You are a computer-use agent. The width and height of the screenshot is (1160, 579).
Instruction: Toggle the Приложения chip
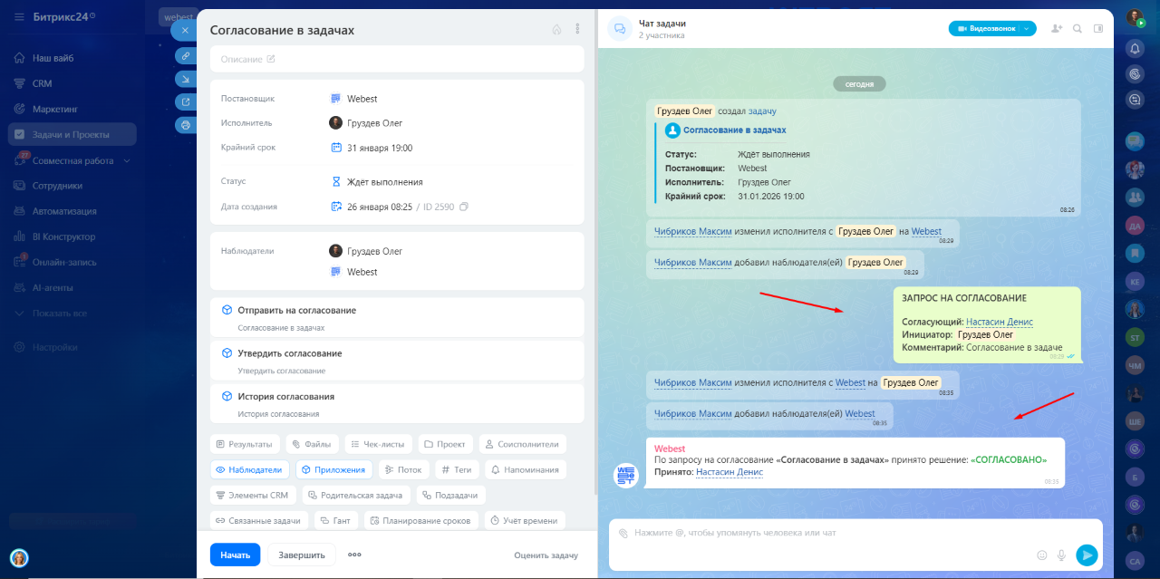click(x=333, y=469)
